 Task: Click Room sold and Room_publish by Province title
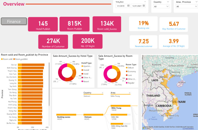[25, 55]
